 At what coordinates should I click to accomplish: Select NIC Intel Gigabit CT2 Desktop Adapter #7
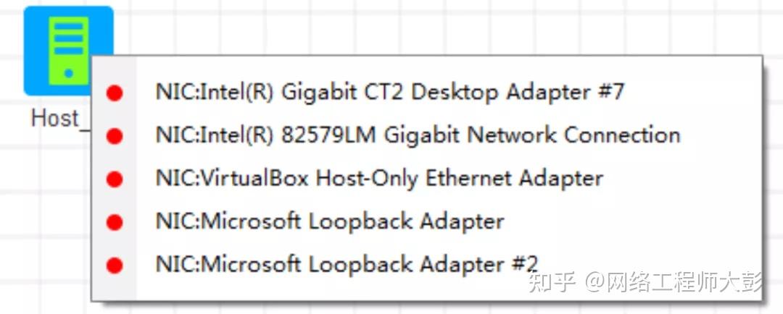pyautogui.click(x=389, y=93)
